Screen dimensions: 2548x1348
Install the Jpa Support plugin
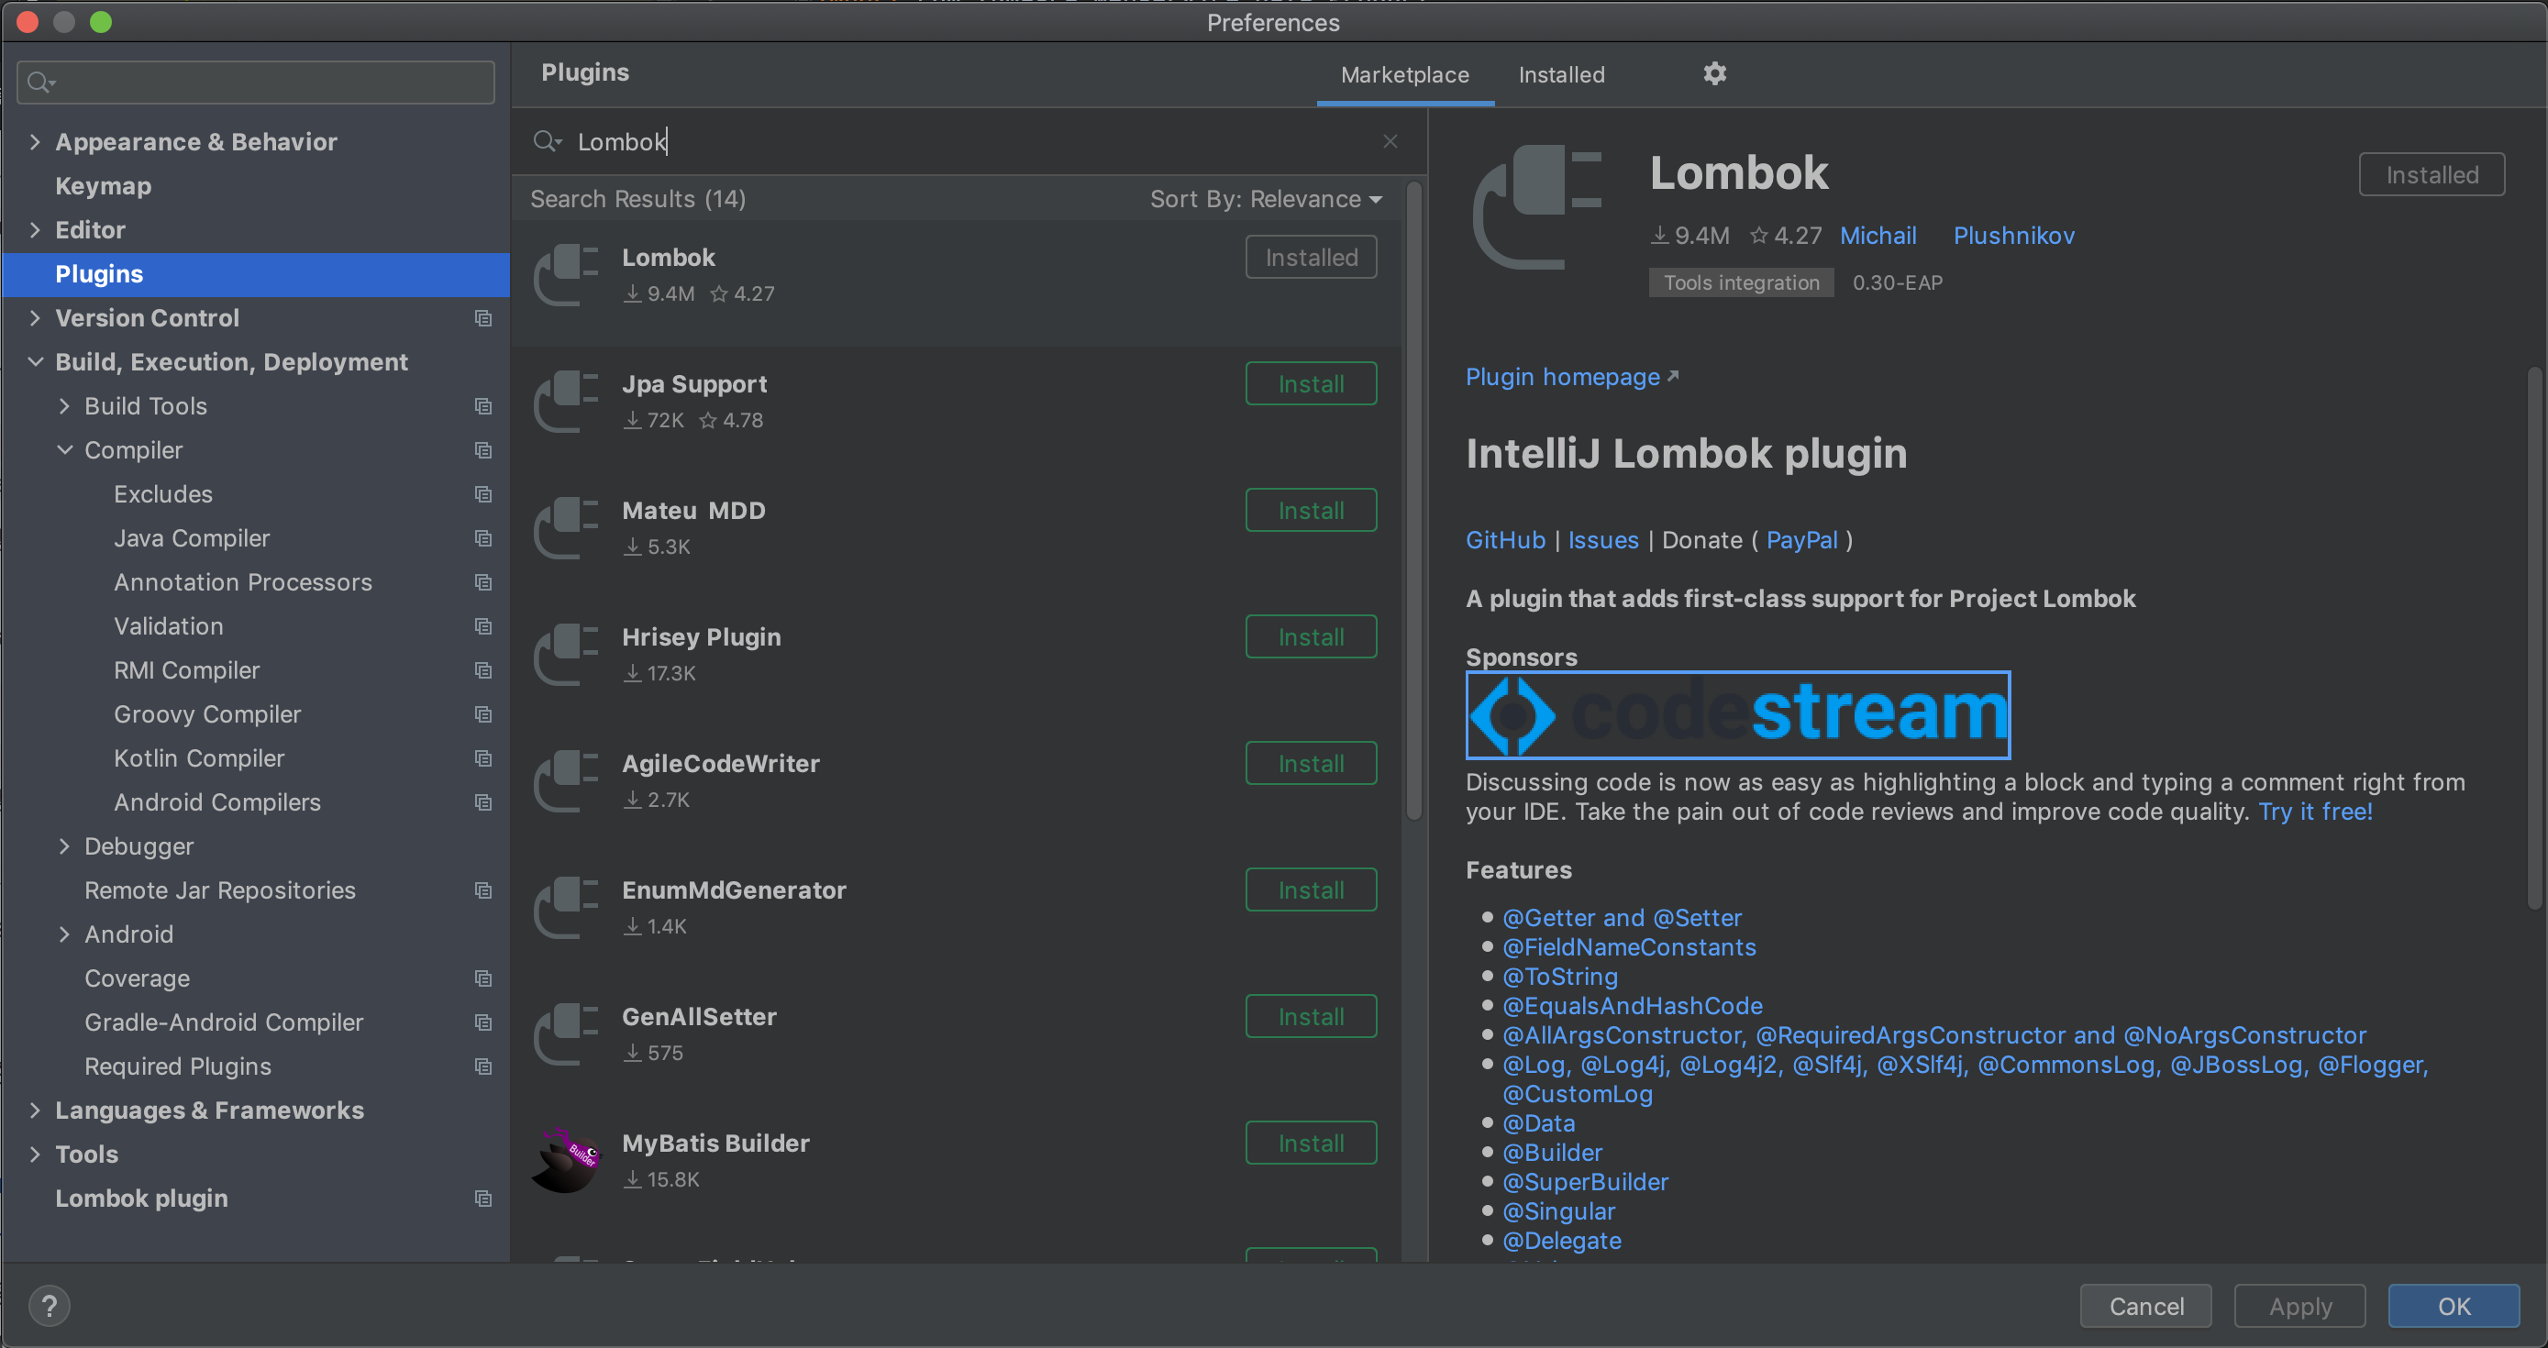[x=1310, y=383]
